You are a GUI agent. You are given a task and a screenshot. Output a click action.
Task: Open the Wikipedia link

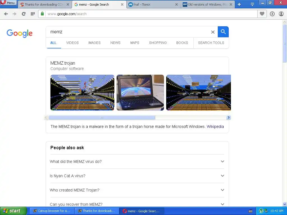(x=215, y=127)
